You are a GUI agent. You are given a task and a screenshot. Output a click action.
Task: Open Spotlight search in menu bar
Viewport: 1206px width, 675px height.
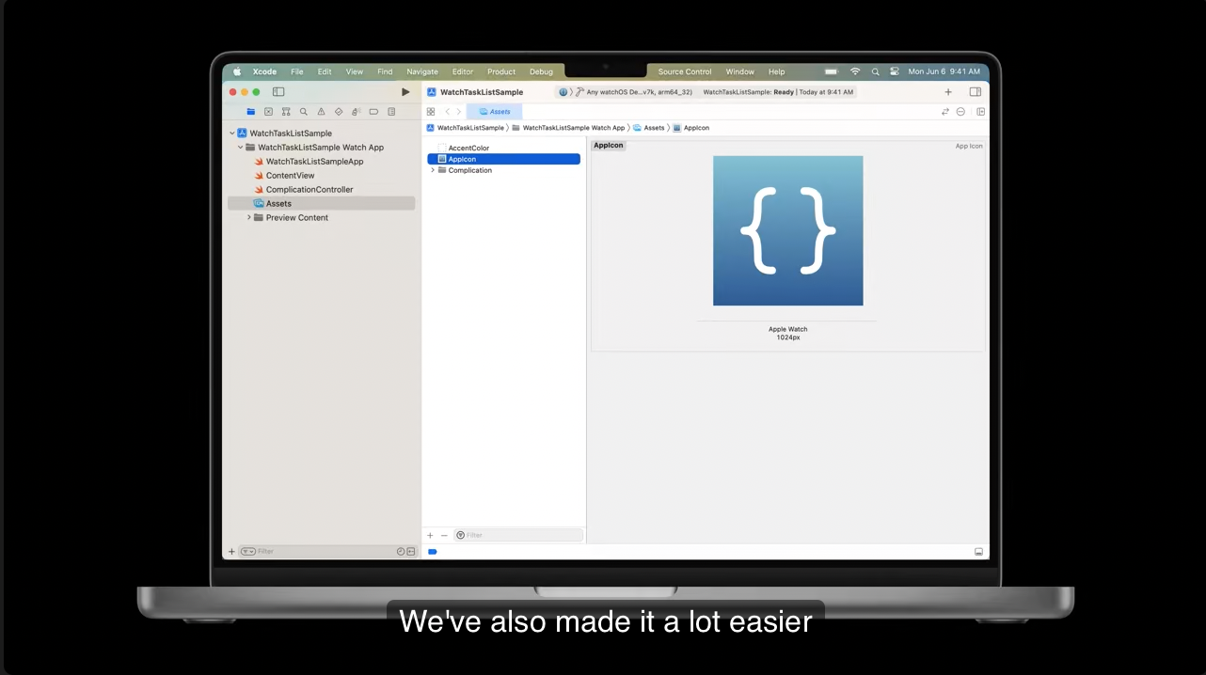click(x=875, y=71)
